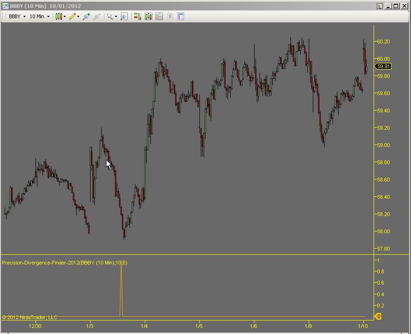Click the NinjaTrader, LLC copyright text
Viewport: 411px width, 334px height.
coord(29,317)
